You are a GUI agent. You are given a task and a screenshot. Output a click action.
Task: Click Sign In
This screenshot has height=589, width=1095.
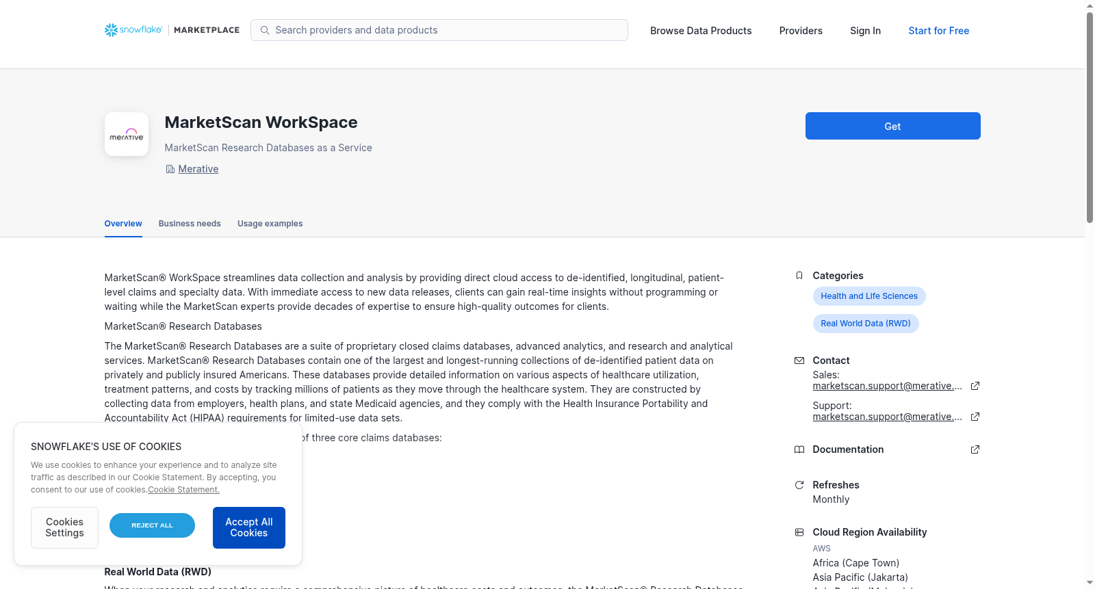coord(865,31)
